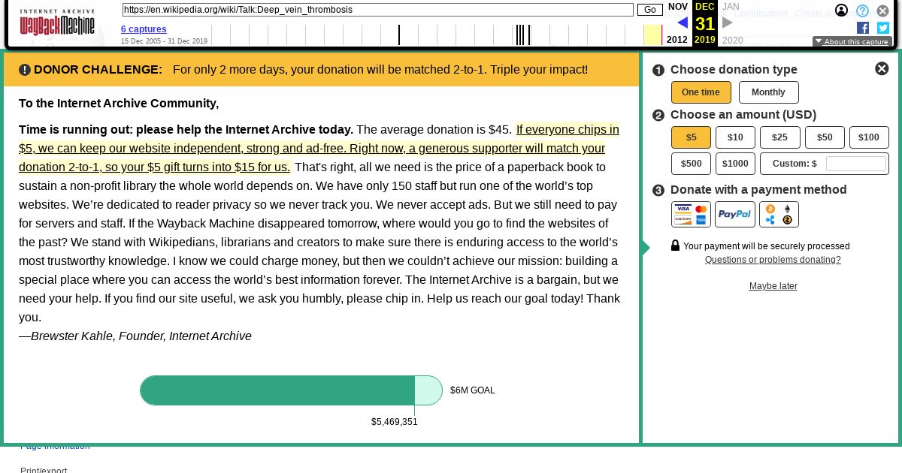Click Maybe later link
902x473 pixels.
pyautogui.click(x=773, y=286)
